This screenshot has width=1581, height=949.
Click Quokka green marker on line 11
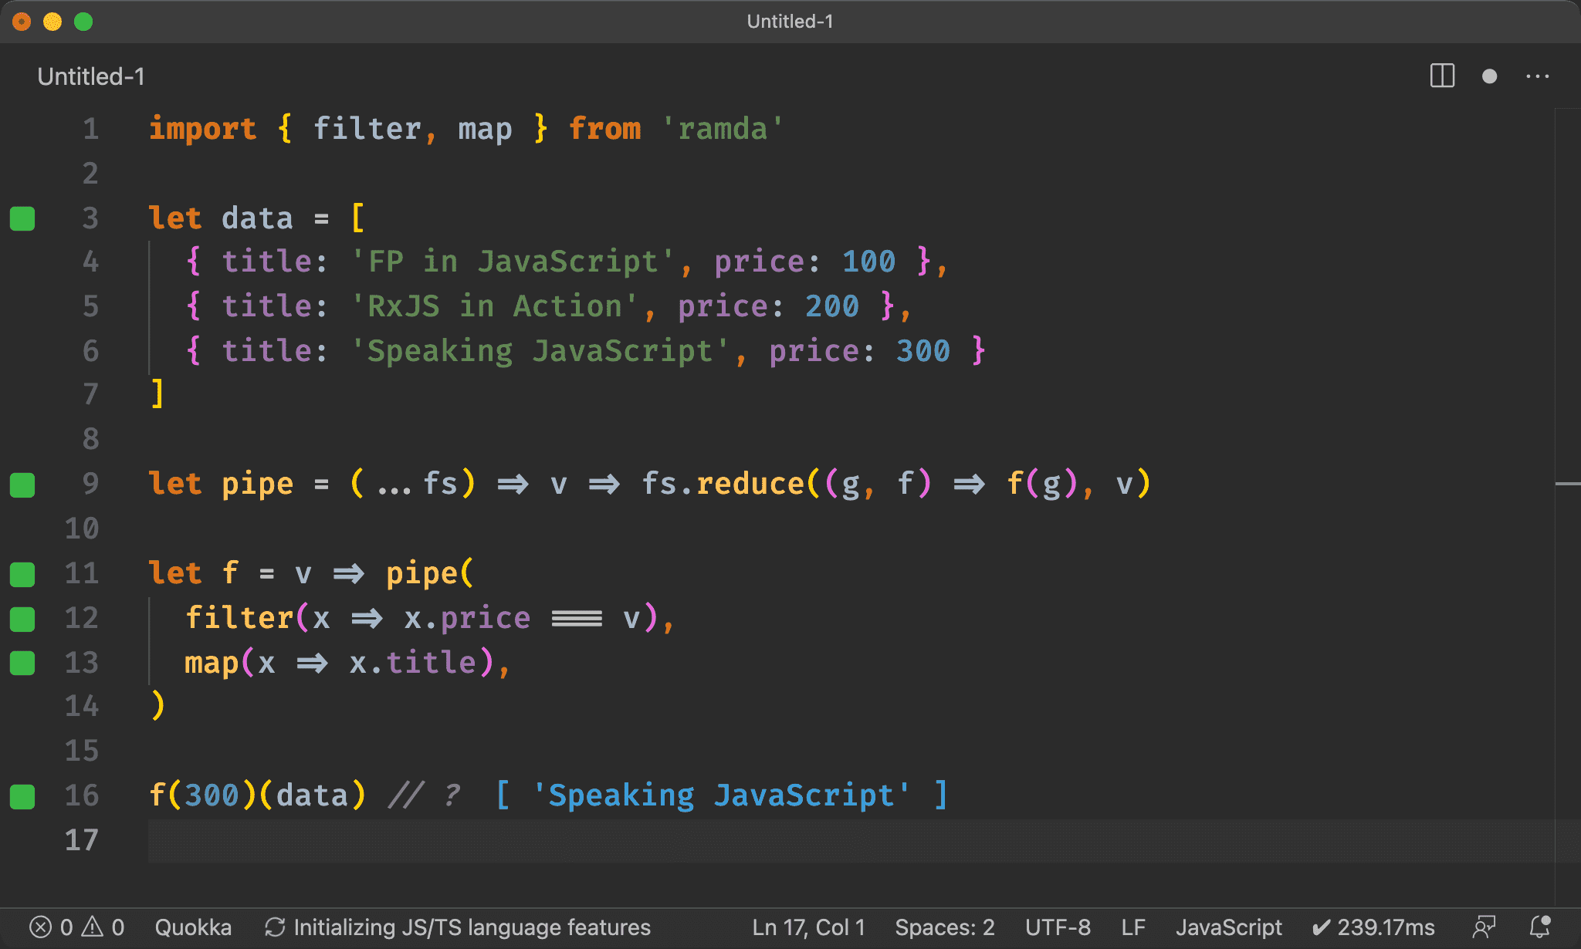(x=22, y=574)
